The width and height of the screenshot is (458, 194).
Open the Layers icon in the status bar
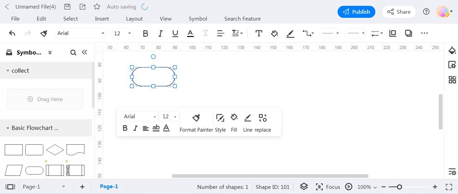click(304, 186)
